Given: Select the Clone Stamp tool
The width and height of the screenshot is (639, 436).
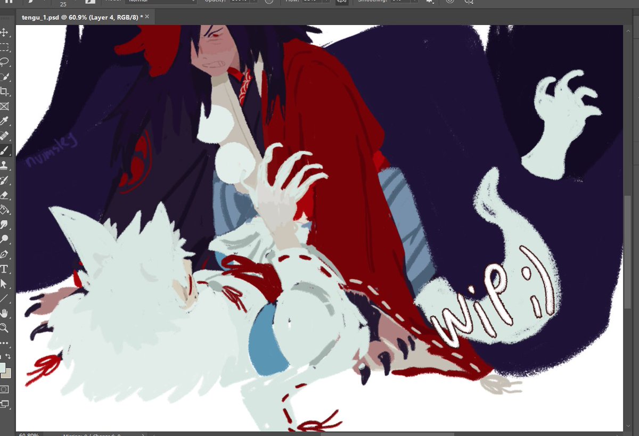Looking at the screenshot, I should (5, 165).
